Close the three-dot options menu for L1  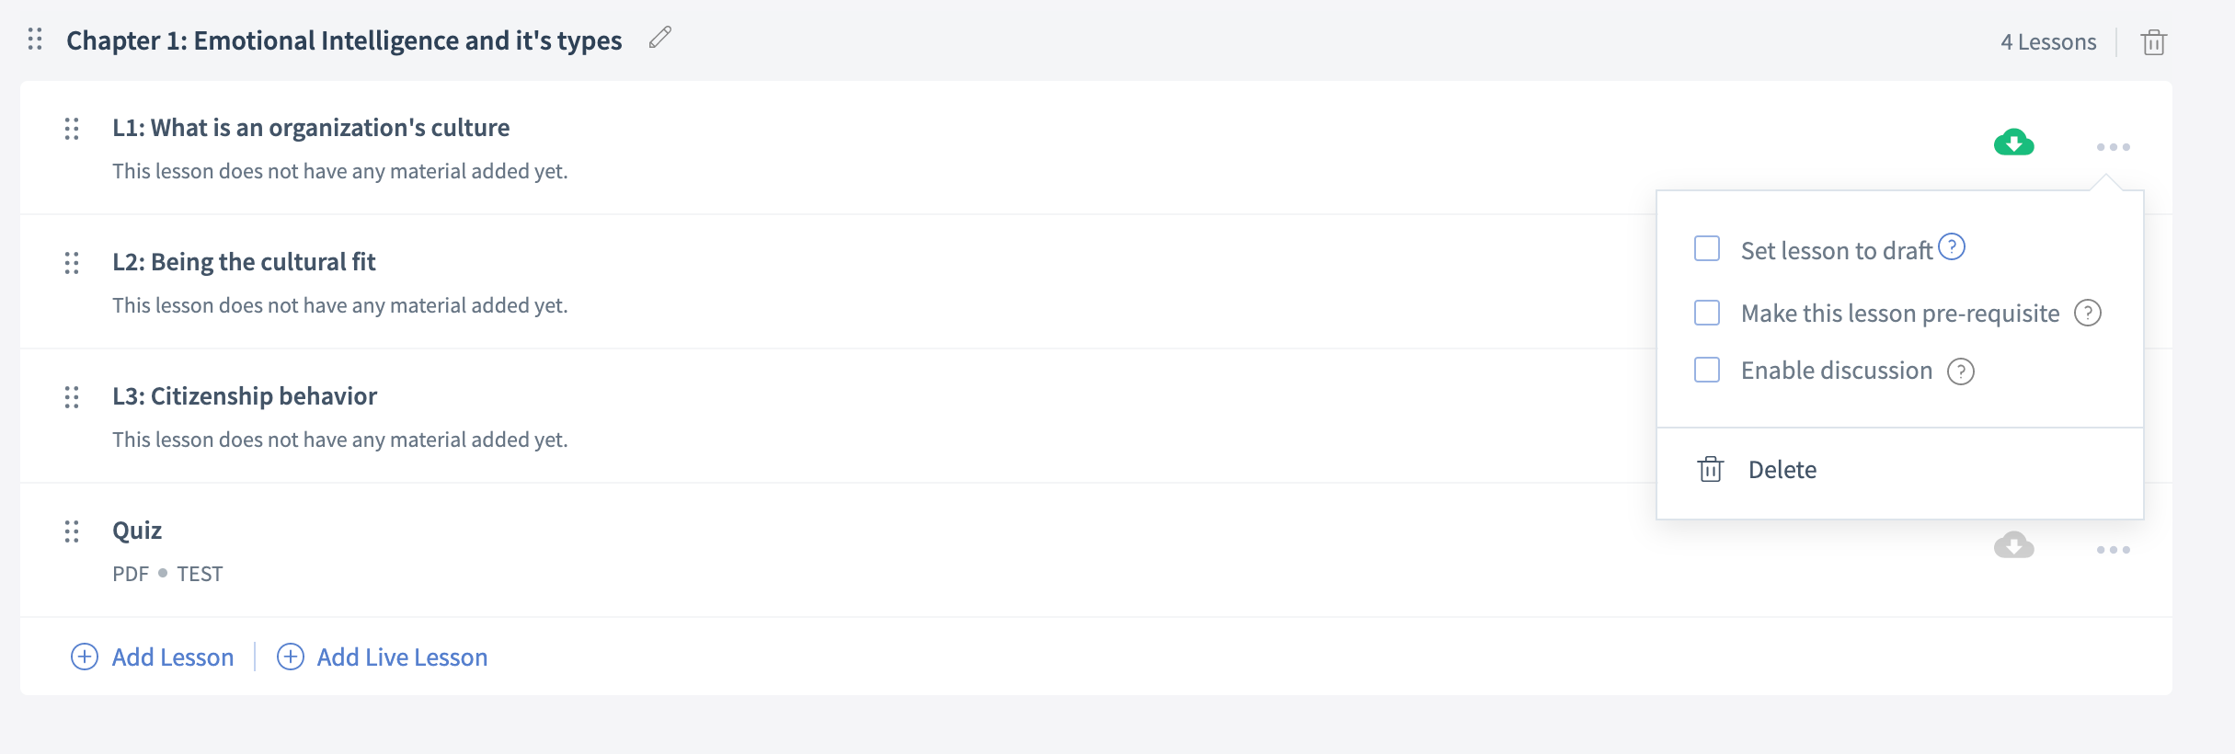pos(2113,147)
